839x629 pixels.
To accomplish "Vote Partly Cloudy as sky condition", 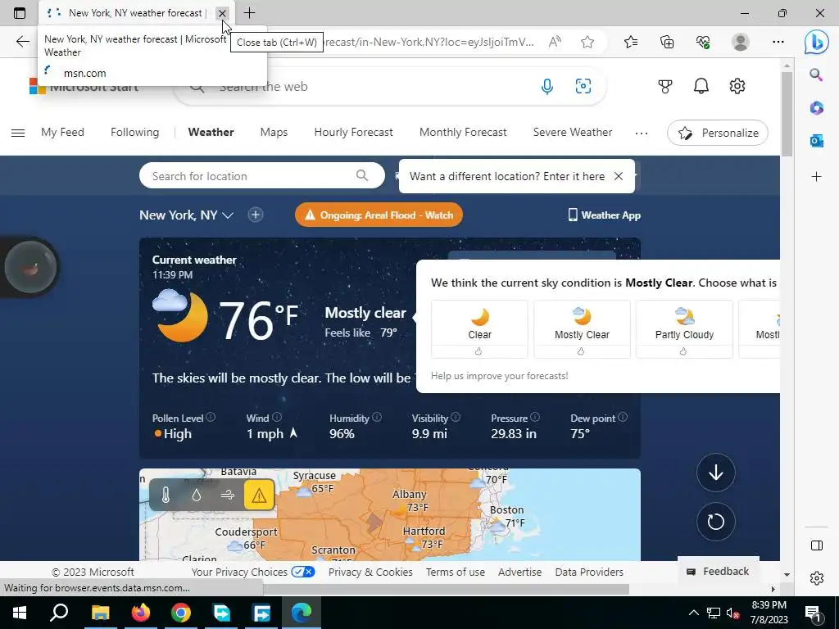I will pos(684,329).
